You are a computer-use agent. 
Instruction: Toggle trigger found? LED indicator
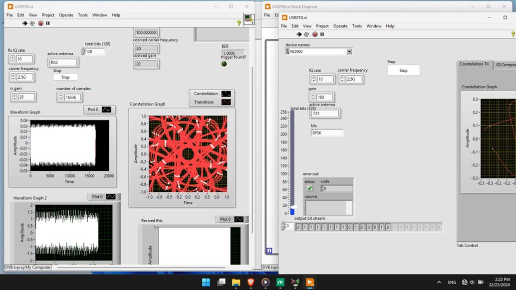(224, 64)
